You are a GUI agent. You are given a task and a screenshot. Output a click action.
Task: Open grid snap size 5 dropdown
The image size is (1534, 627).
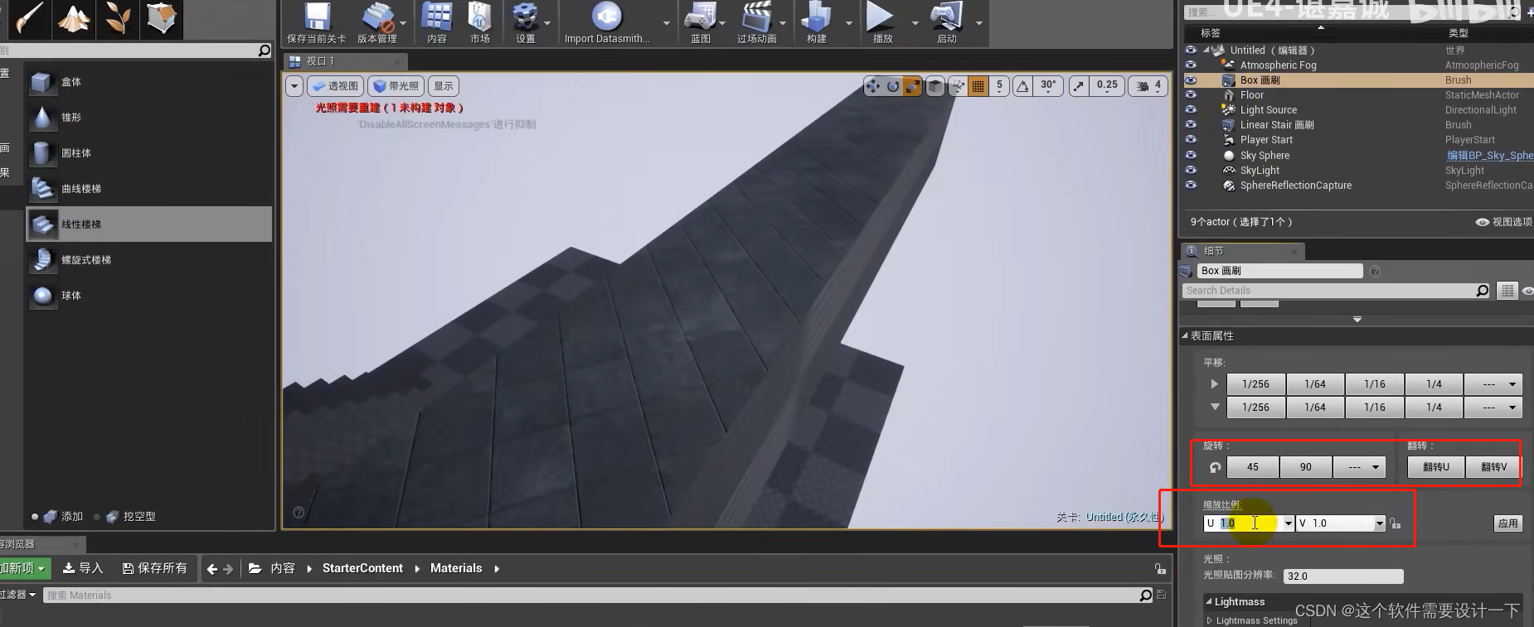pyautogui.click(x=999, y=86)
